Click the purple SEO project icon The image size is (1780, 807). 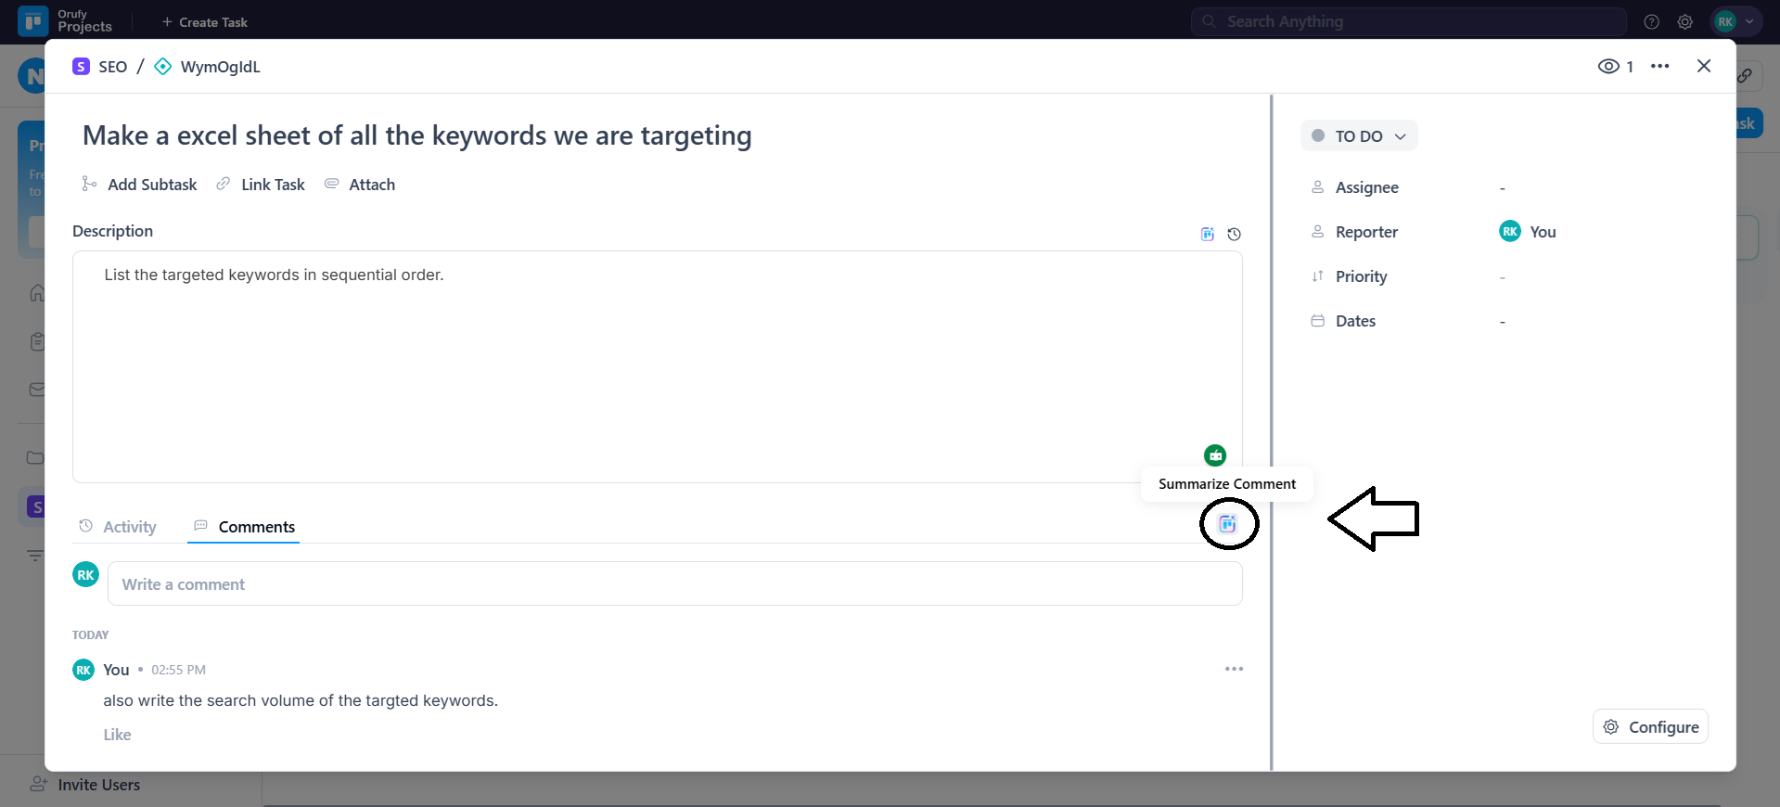[x=81, y=66]
